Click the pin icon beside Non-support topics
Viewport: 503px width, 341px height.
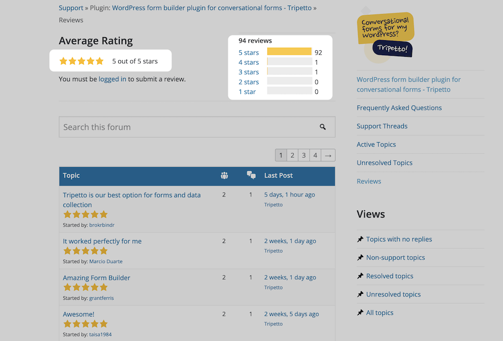click(x=360, y=258)
